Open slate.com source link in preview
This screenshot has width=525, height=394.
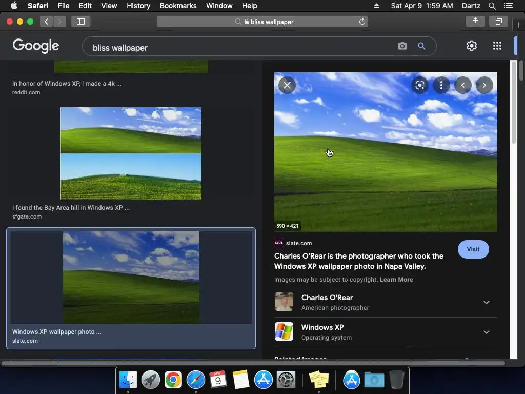pos(299,243)
